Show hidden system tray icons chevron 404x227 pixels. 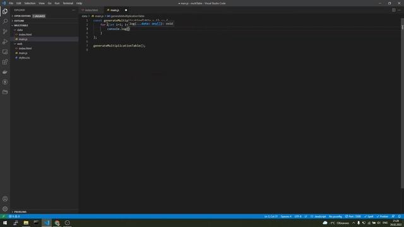pyautogui.click(x=353, y=223)
